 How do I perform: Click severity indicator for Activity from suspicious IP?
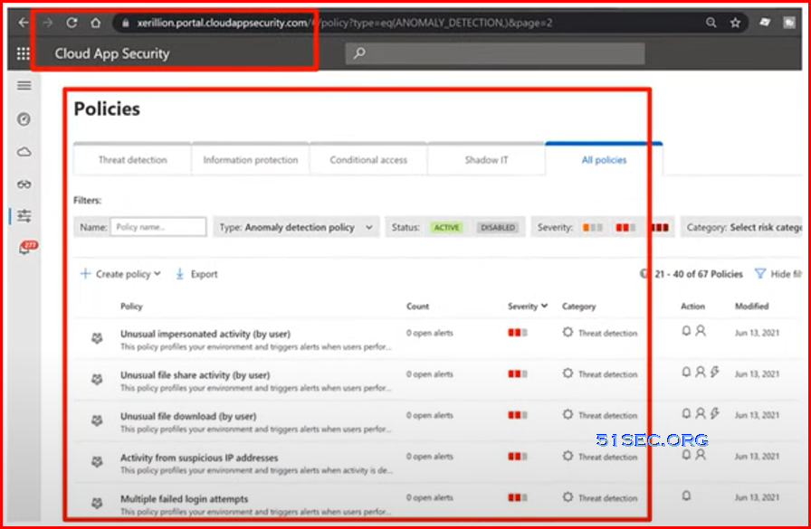[517, 456]
